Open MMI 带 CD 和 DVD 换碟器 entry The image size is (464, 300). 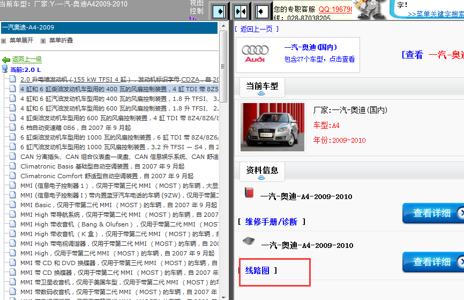coord(119,263)
